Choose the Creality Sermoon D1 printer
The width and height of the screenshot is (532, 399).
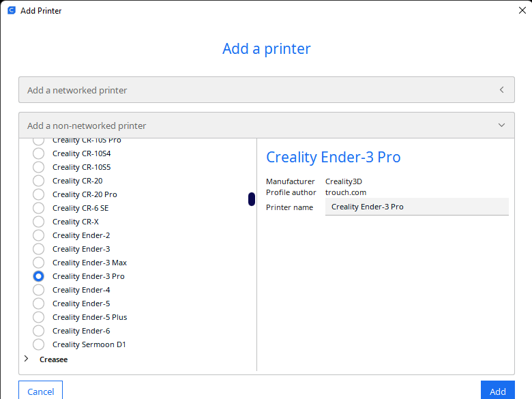pyautogui.click(x=39, y=344)
